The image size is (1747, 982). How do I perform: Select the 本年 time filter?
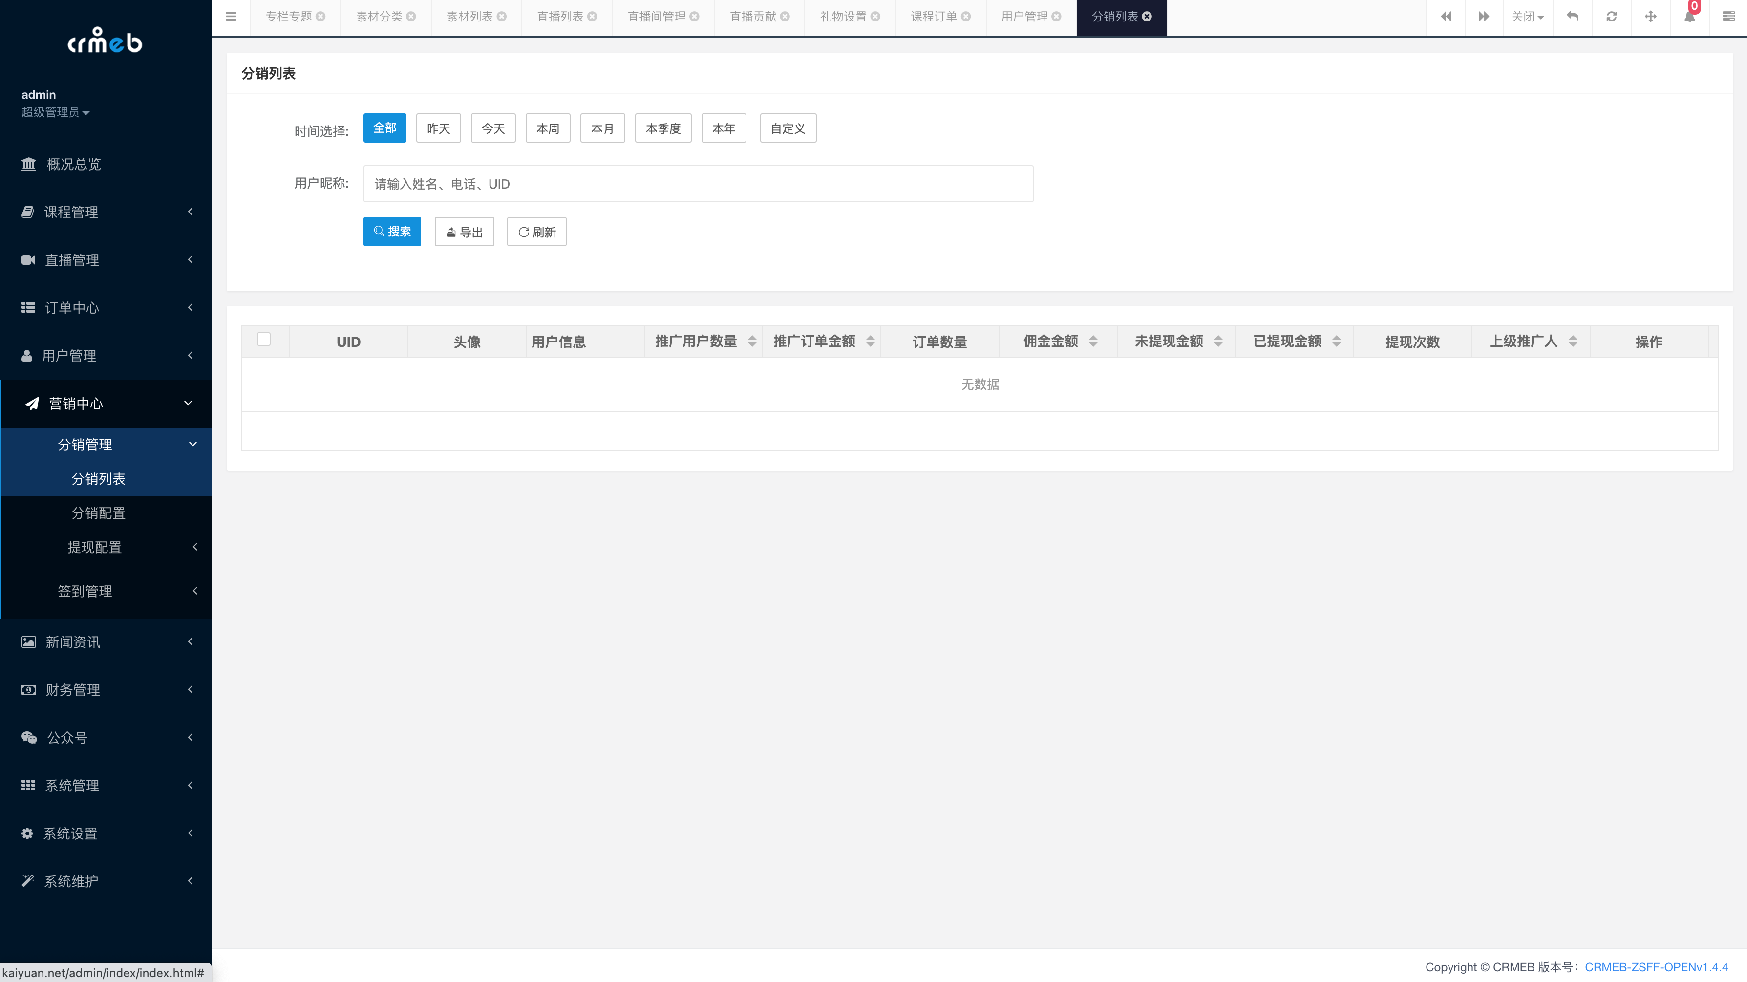pos(724,128)
